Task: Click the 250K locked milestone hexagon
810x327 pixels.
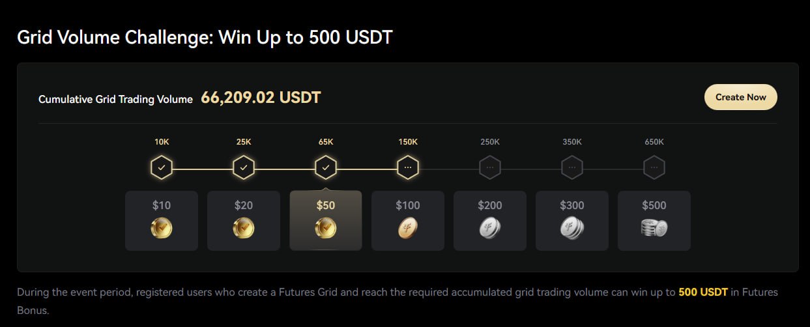Action: coord(490,168)
